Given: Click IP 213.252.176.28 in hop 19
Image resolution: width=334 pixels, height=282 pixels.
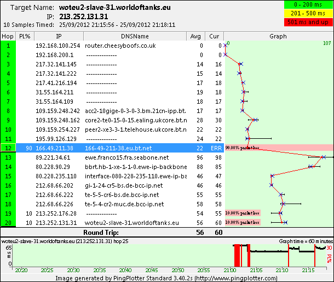Looking at the screenshot, I should coord(56,213).
